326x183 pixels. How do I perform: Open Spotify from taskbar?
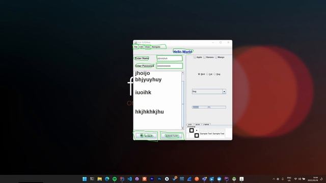pyautogui.click(x=115, y=179)
